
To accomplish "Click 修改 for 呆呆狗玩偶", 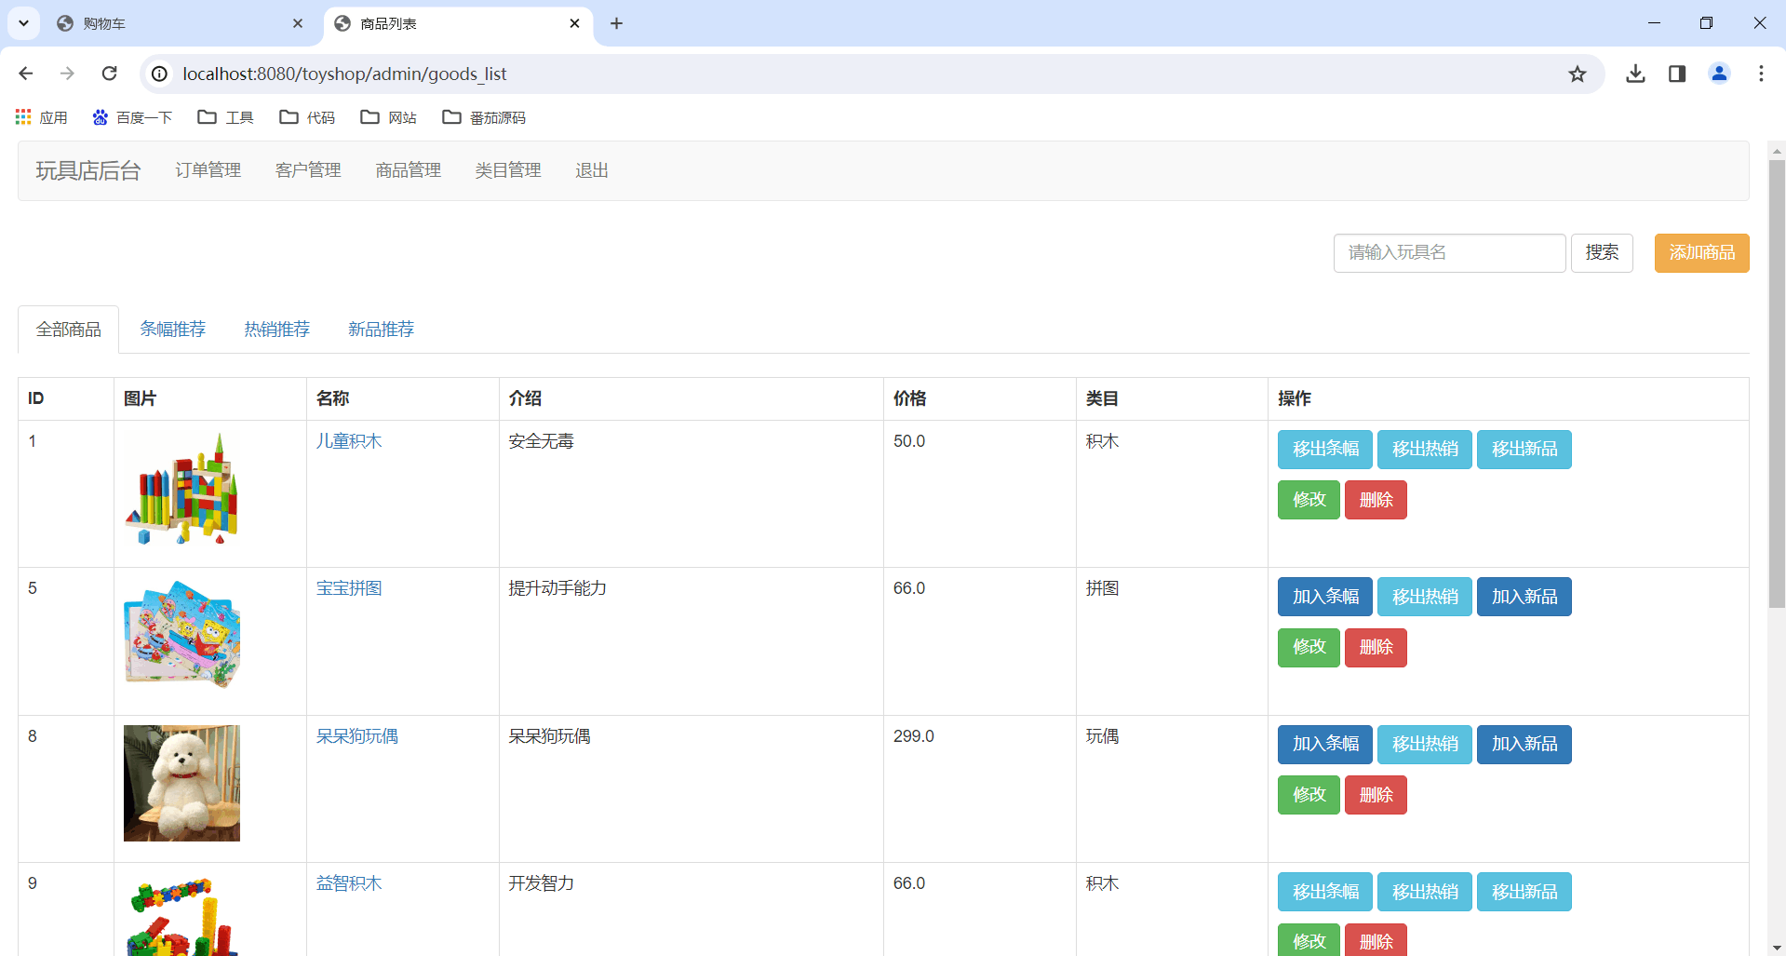I will point(1309,795).
